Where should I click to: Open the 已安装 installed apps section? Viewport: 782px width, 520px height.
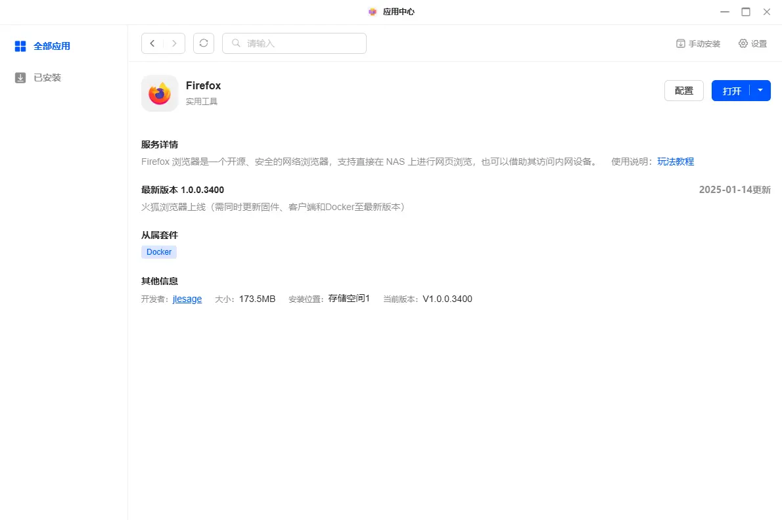[47, 77]
